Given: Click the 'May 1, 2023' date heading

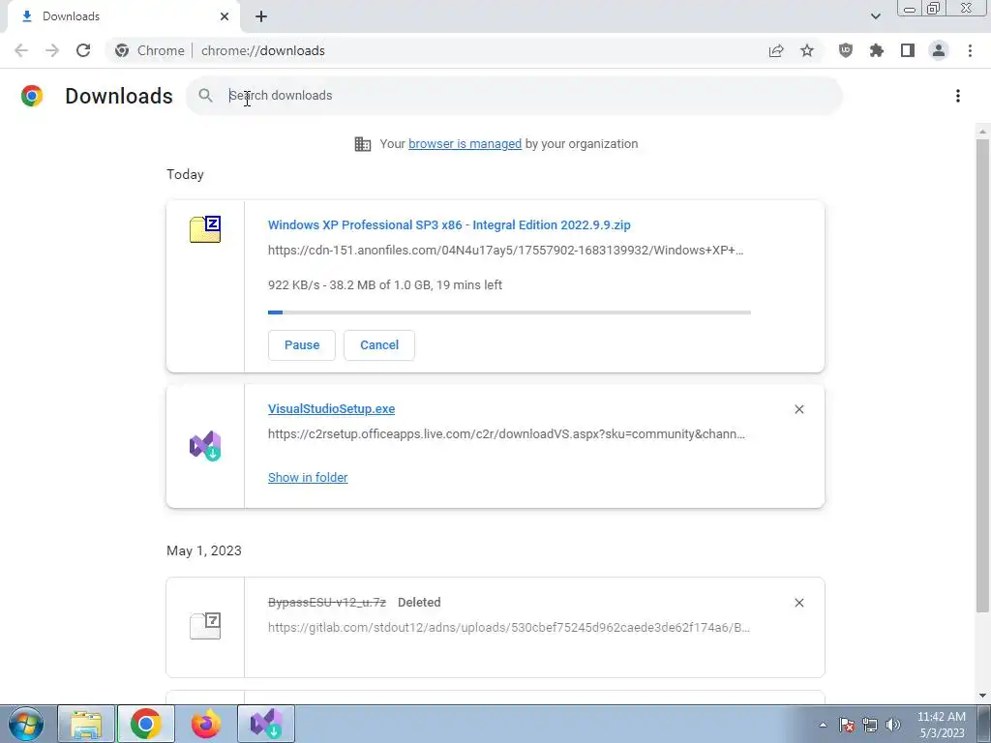Looking at the screenshot, I should 204,550.
